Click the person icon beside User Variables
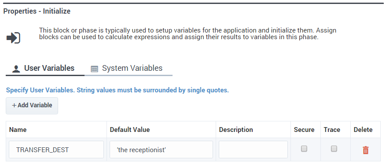 [16, 69]
